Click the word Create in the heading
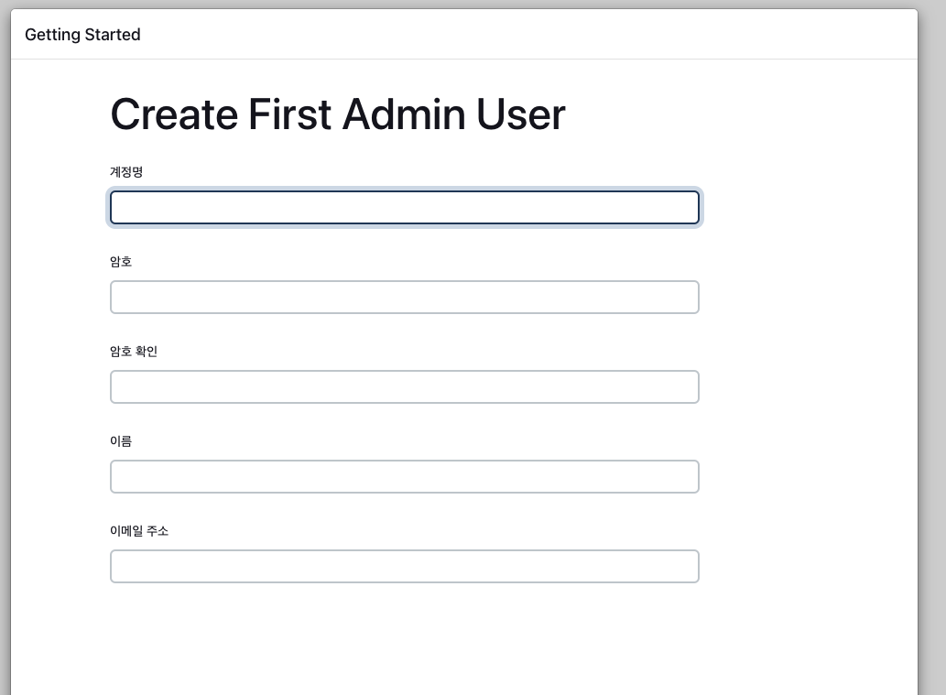Viewport: 946px width, 695px height. (x=174, y=115)
